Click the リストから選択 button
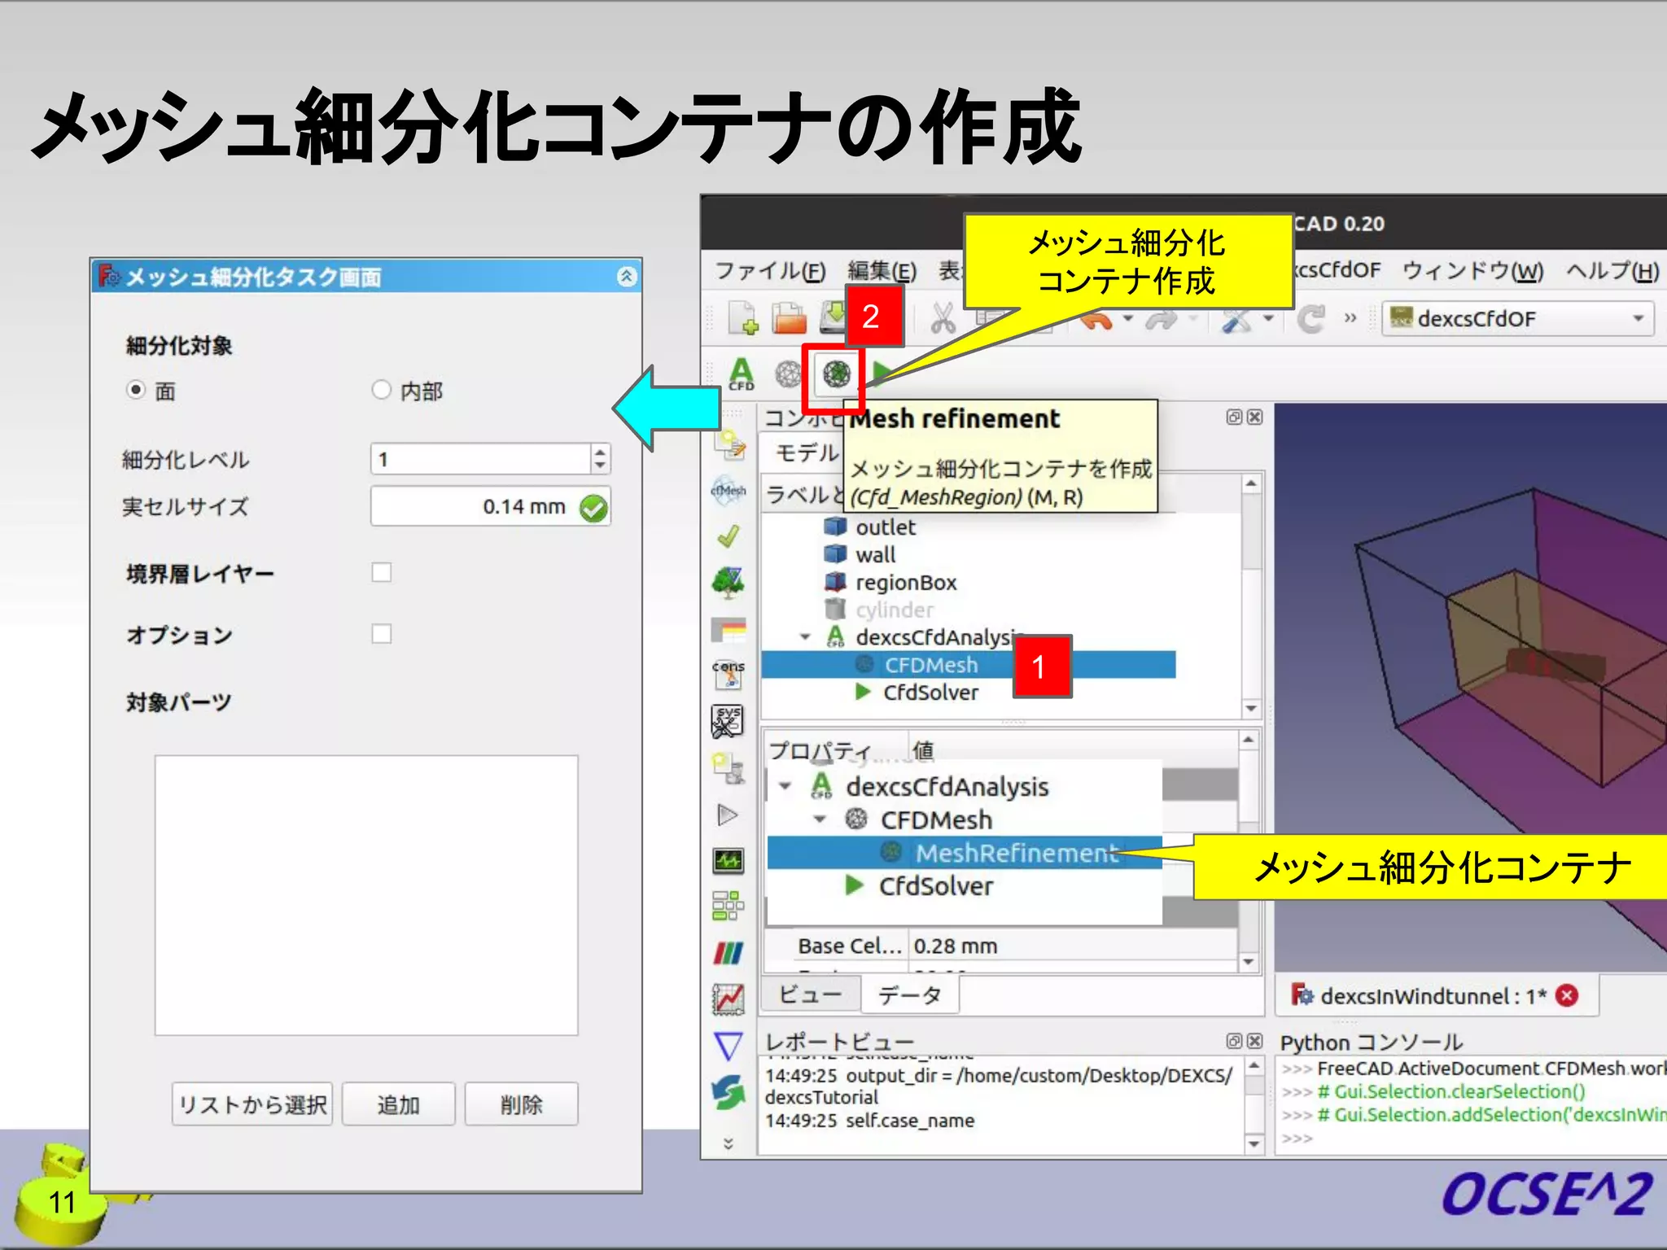Image resolution: width=1667 pixels, height=1250 pixels. [x=252, y=1104]
